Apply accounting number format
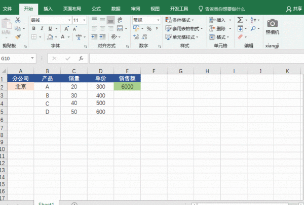304x205 pixels. tap(136, 28)
